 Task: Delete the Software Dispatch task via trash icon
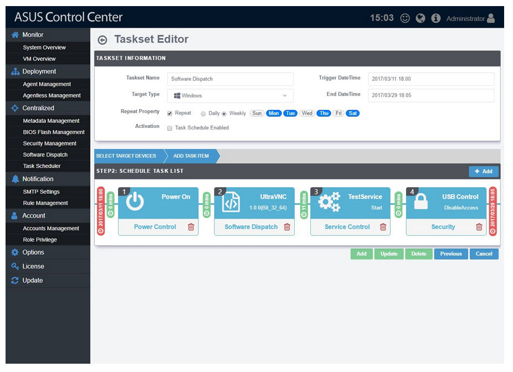coord(287,227)
